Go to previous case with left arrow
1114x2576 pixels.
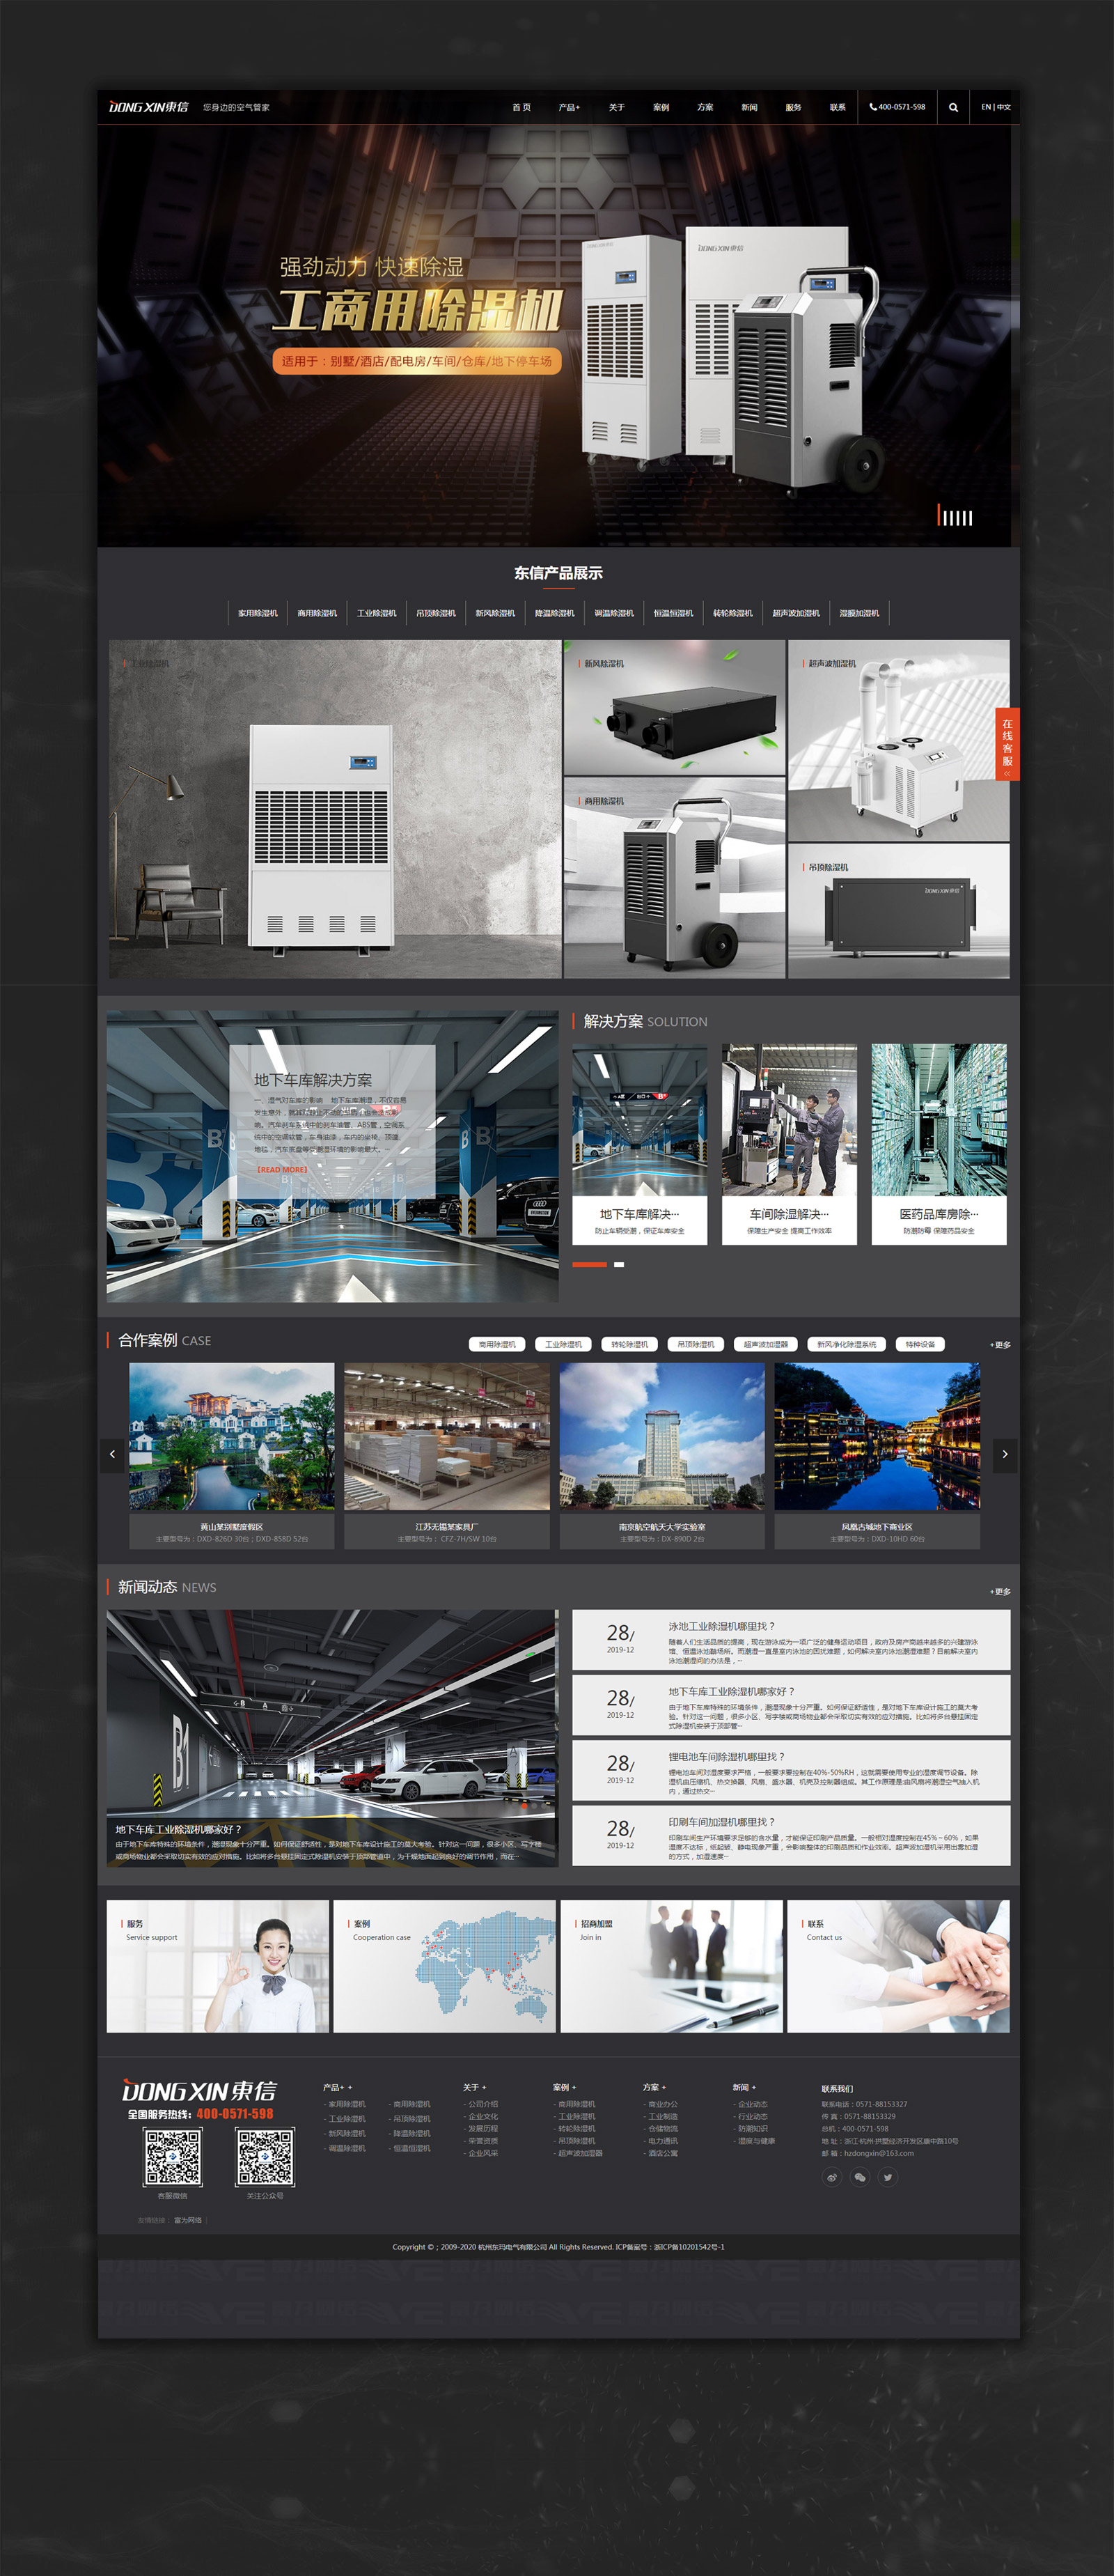[112, 1454]
